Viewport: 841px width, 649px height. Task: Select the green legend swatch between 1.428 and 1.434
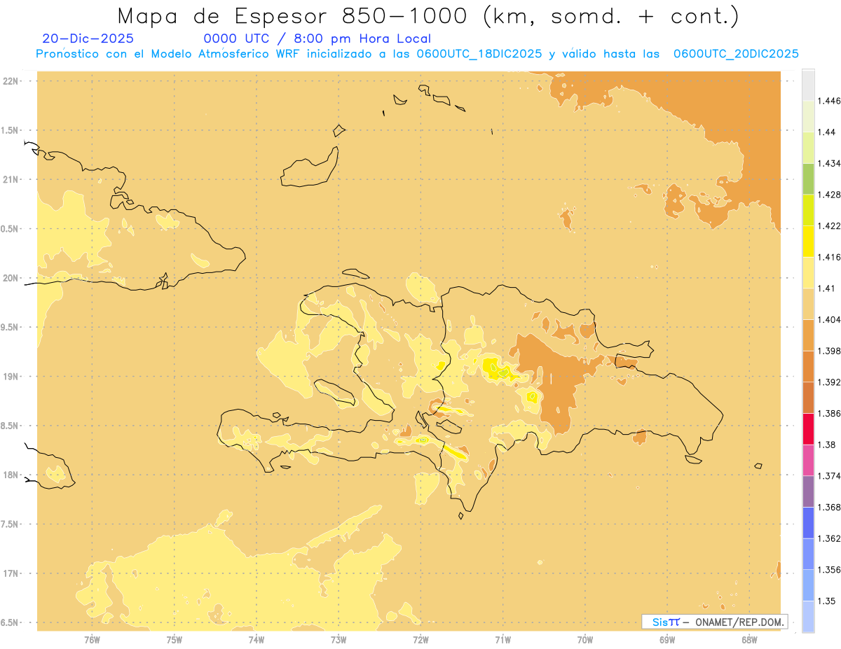(808, 179)
